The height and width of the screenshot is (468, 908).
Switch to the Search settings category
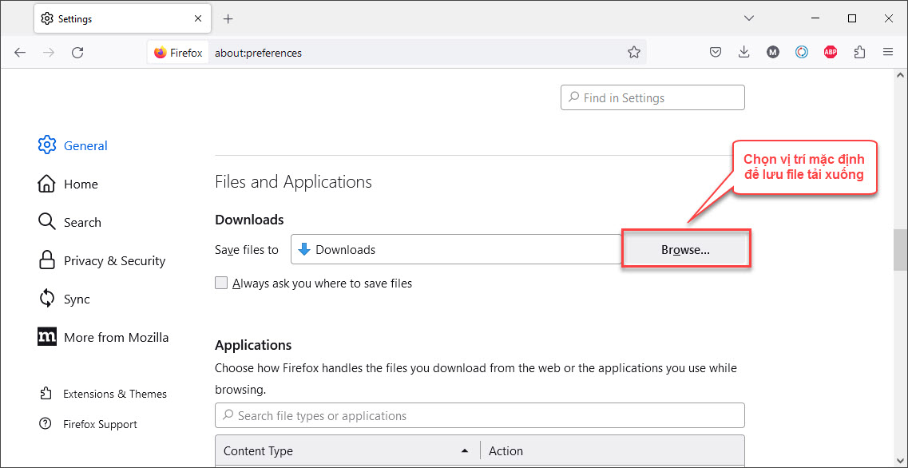coord(82,222)
